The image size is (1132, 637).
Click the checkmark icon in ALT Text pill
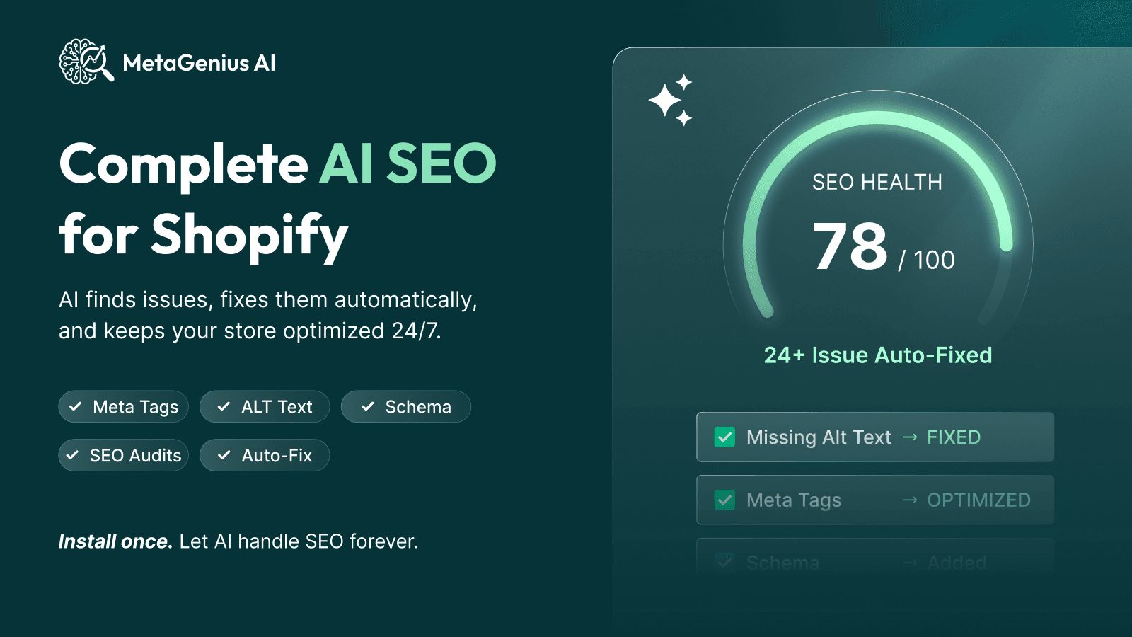(x=224, y=407)
